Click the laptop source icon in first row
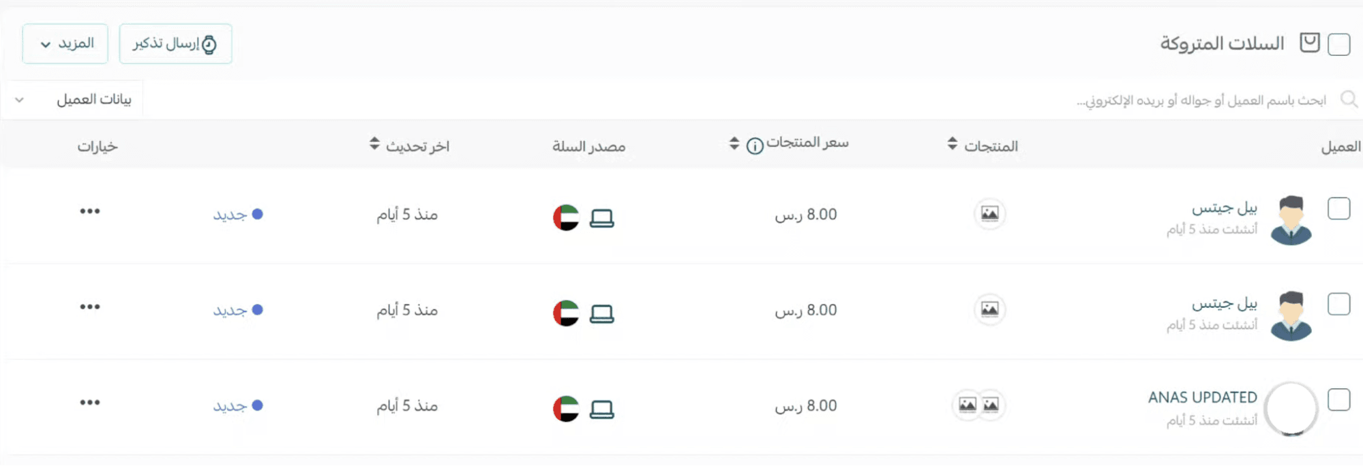 (x=601, y=218)
